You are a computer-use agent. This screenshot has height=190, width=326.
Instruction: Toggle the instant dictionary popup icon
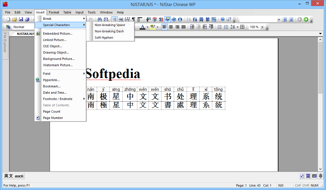click(x=167, y=19)
